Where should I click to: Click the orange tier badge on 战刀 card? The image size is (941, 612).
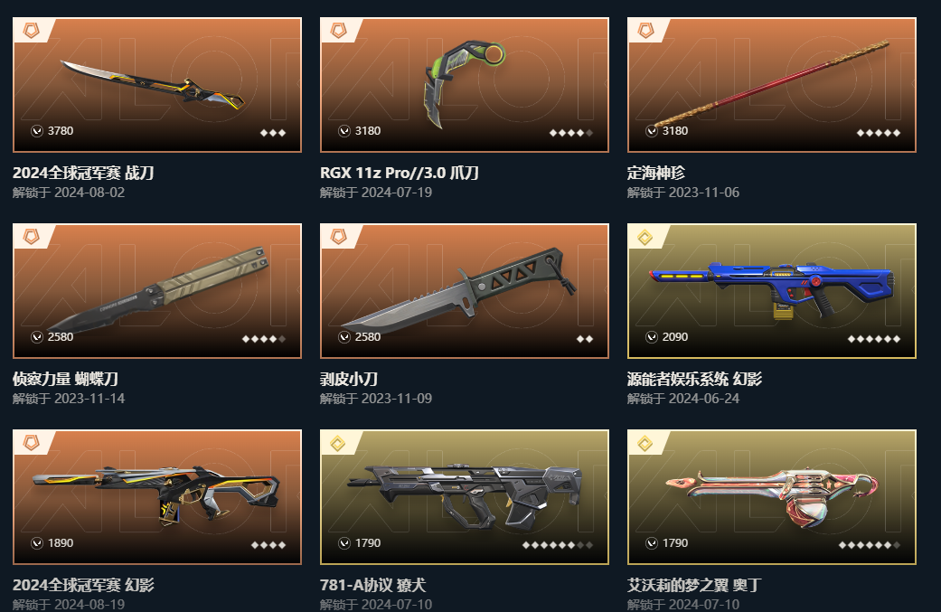coord(32,30)
